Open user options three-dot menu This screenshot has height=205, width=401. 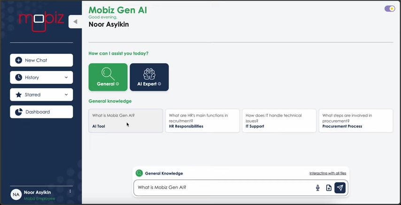[70, 191]
